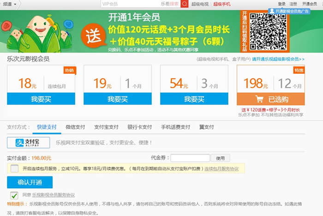Click the 代金券 voucher input field
The image size is (323, 216).
pyautogui.click(x=190, y=158)
